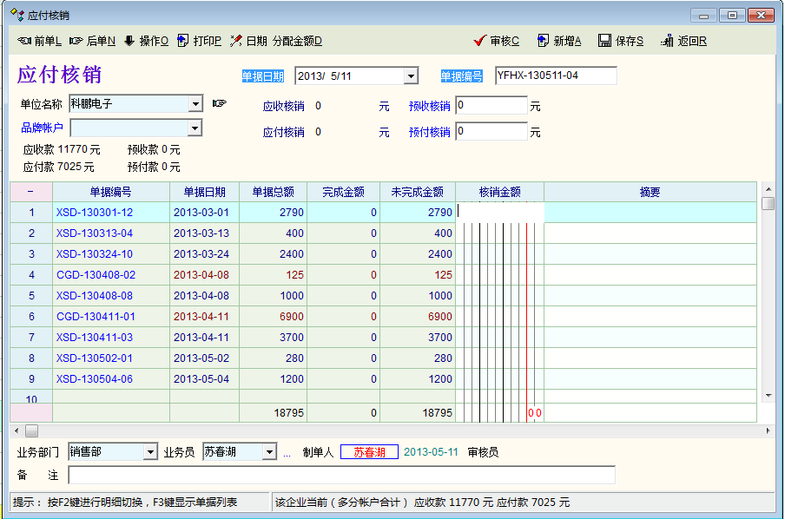Open the 业务部门 department dropdown

point(150,452)
